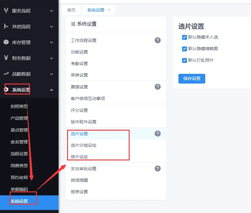
Task: Click help icon next to 工作流程设置
Action: 157,40
